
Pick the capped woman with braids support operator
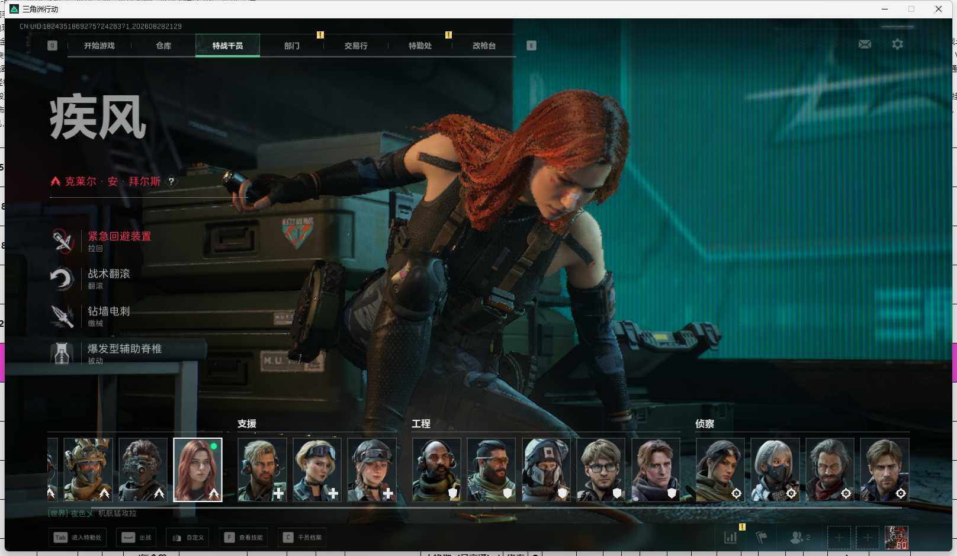(372, 470)
